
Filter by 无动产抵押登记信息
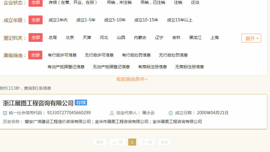[x=111, y=67]
